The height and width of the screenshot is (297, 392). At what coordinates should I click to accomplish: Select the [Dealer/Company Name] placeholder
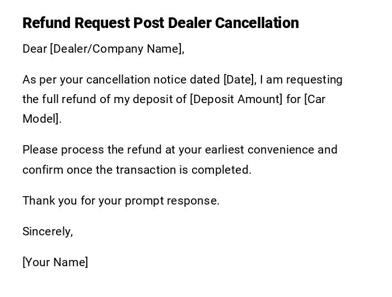(117, 49)
